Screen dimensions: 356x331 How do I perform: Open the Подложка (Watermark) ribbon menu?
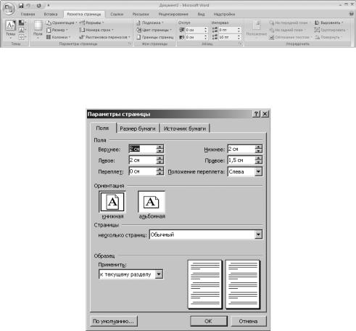coord(150,23)
